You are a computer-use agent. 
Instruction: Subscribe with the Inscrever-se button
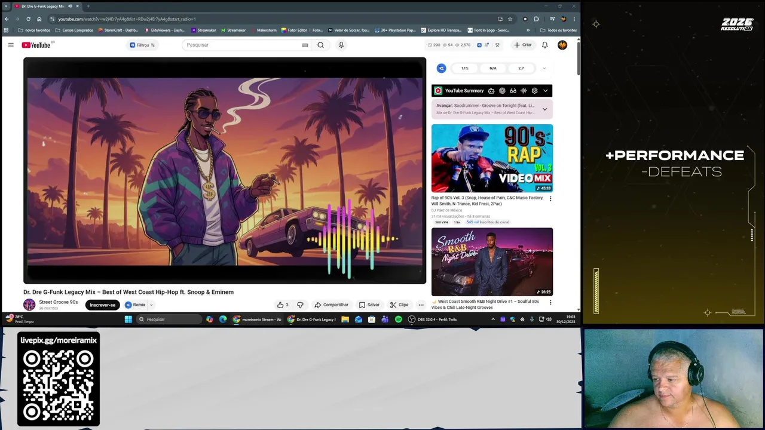tap(102, 305)
